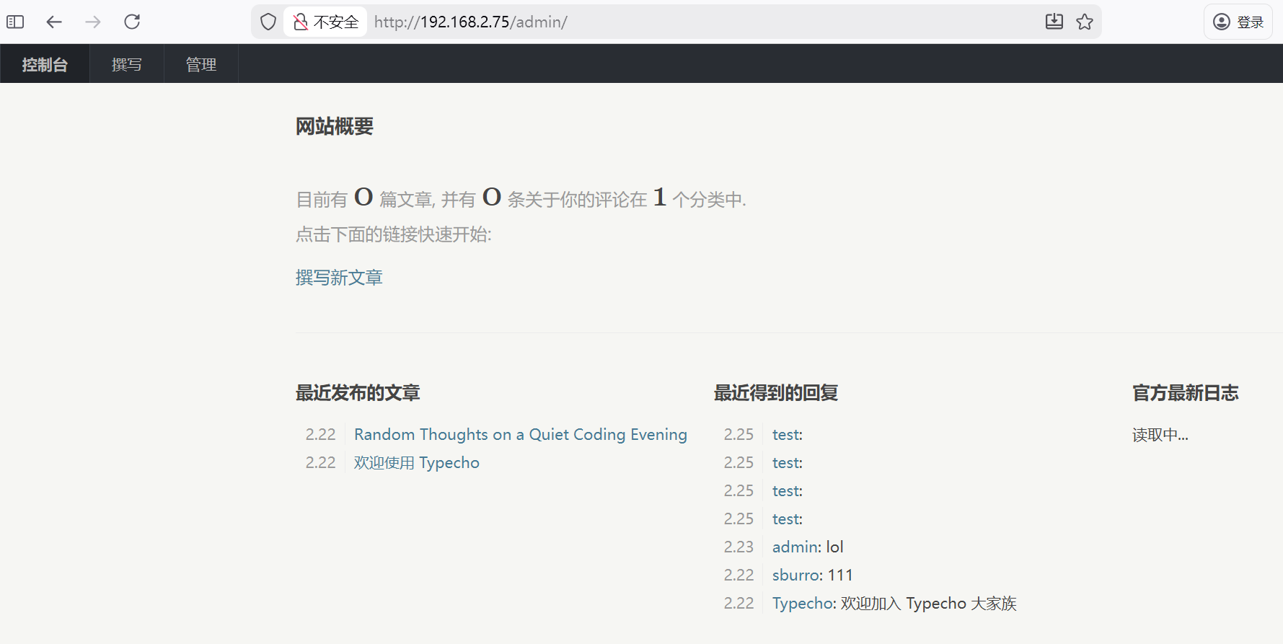Go back using the browser back arrow
The image size is (1283, 644).
point(54,22)
